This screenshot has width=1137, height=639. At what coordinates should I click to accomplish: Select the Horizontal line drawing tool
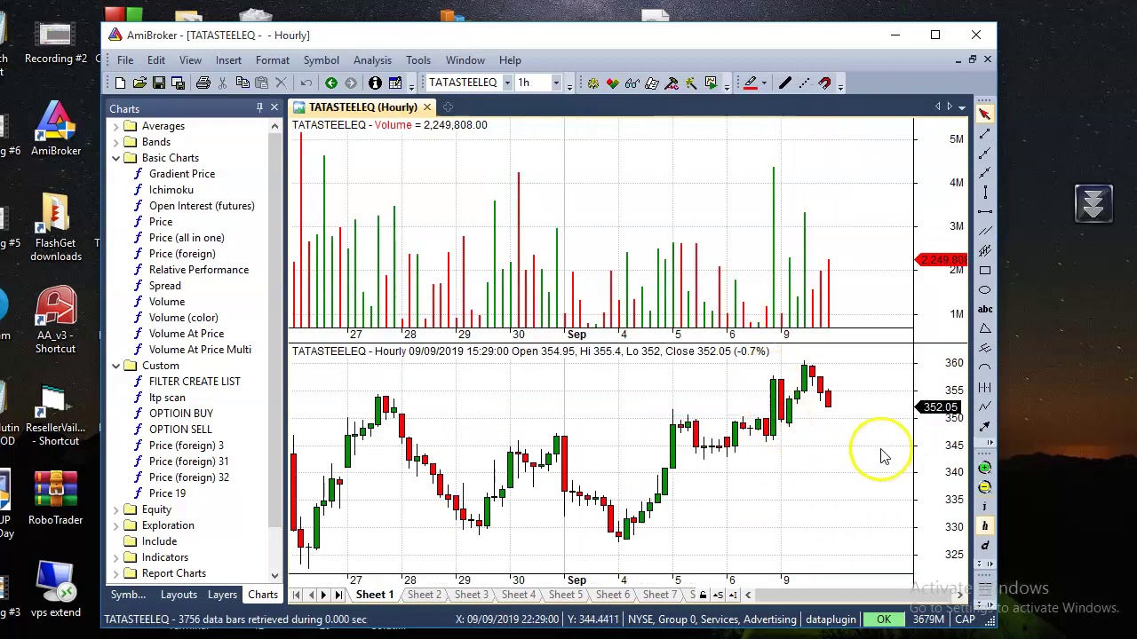pos(985,211)
